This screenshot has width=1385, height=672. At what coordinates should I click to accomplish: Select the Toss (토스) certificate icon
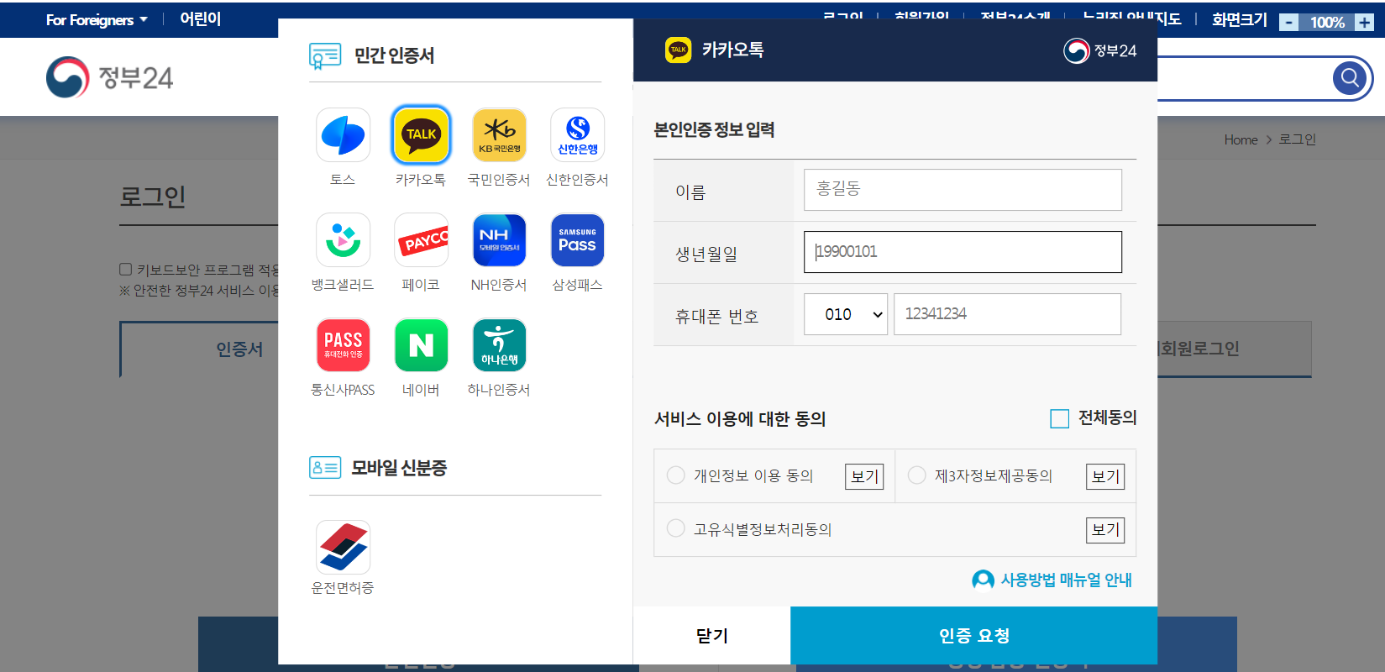[x=343, y=135]
